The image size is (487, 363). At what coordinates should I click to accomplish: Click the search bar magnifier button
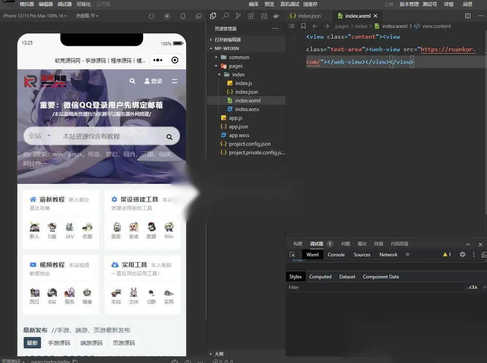[x=169, y=137]
